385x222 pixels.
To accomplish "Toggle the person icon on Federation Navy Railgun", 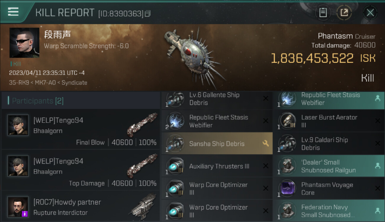I will pos(378,211).
